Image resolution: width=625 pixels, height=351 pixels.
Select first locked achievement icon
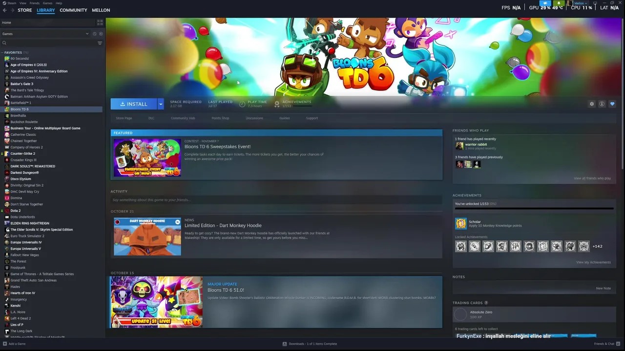(461, 246)
